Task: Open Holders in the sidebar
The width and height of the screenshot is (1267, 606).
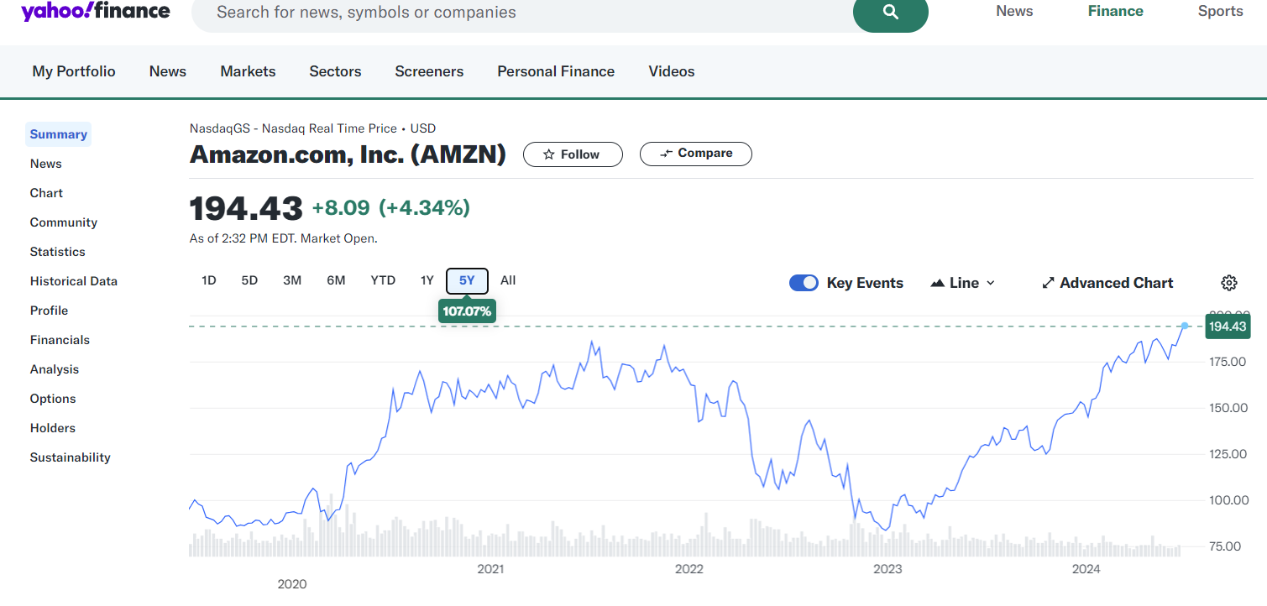Action: (x=53, y=428)
